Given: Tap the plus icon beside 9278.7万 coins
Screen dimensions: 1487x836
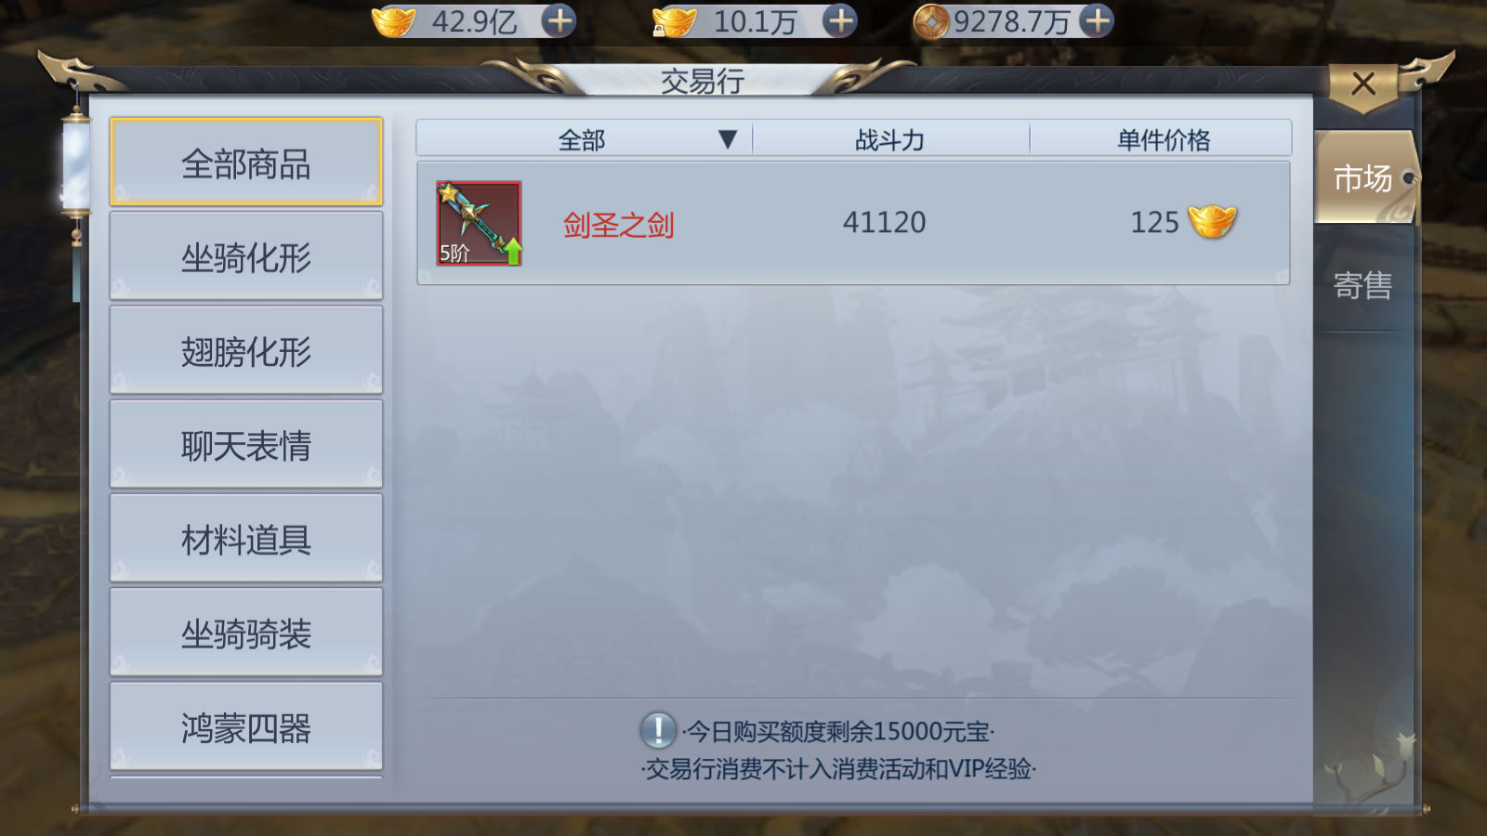Looking at the screenshot, I should (1098, 20).
